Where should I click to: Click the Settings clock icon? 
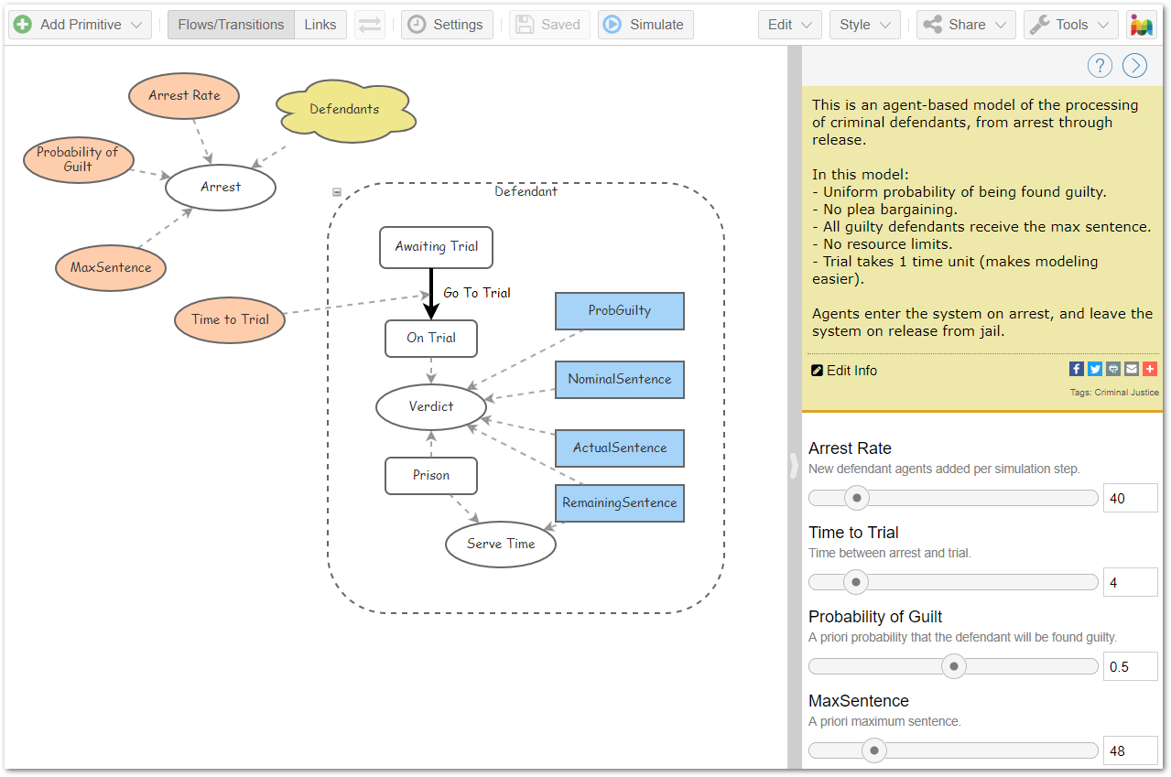point(417,25)
